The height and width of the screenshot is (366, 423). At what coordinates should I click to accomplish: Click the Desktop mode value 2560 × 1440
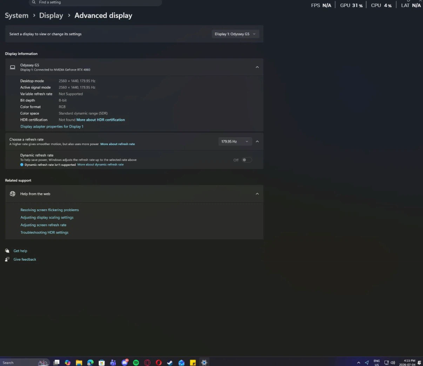[77, 81]
